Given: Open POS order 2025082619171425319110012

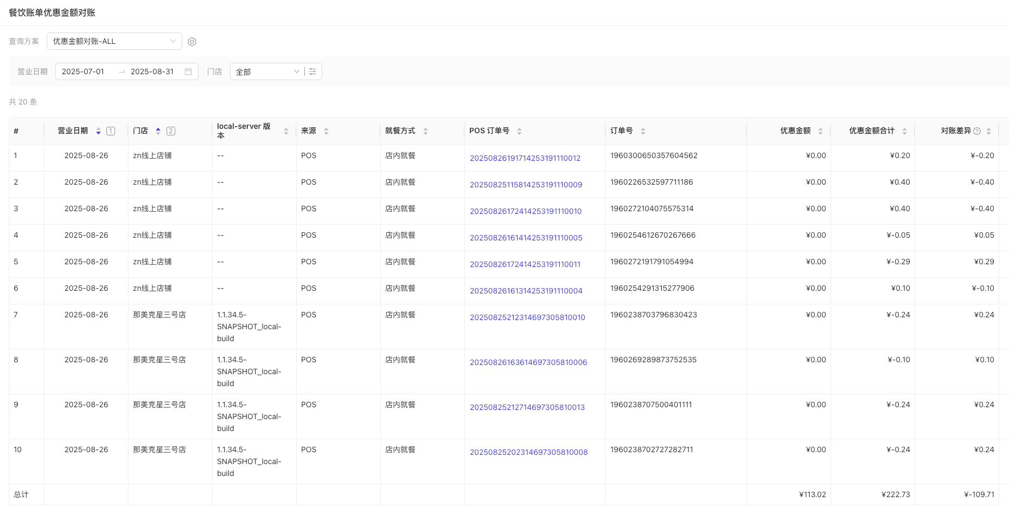Looking at the screenshot, I should [525, 158].
